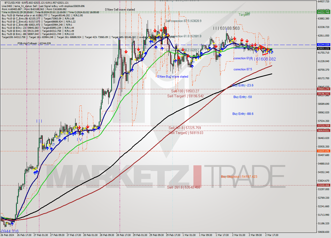Click the red 59196.542 price tag
The image size is (331, 238).
point(324,94)
